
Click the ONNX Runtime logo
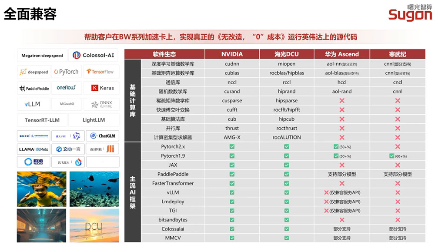tap(101, 104)
